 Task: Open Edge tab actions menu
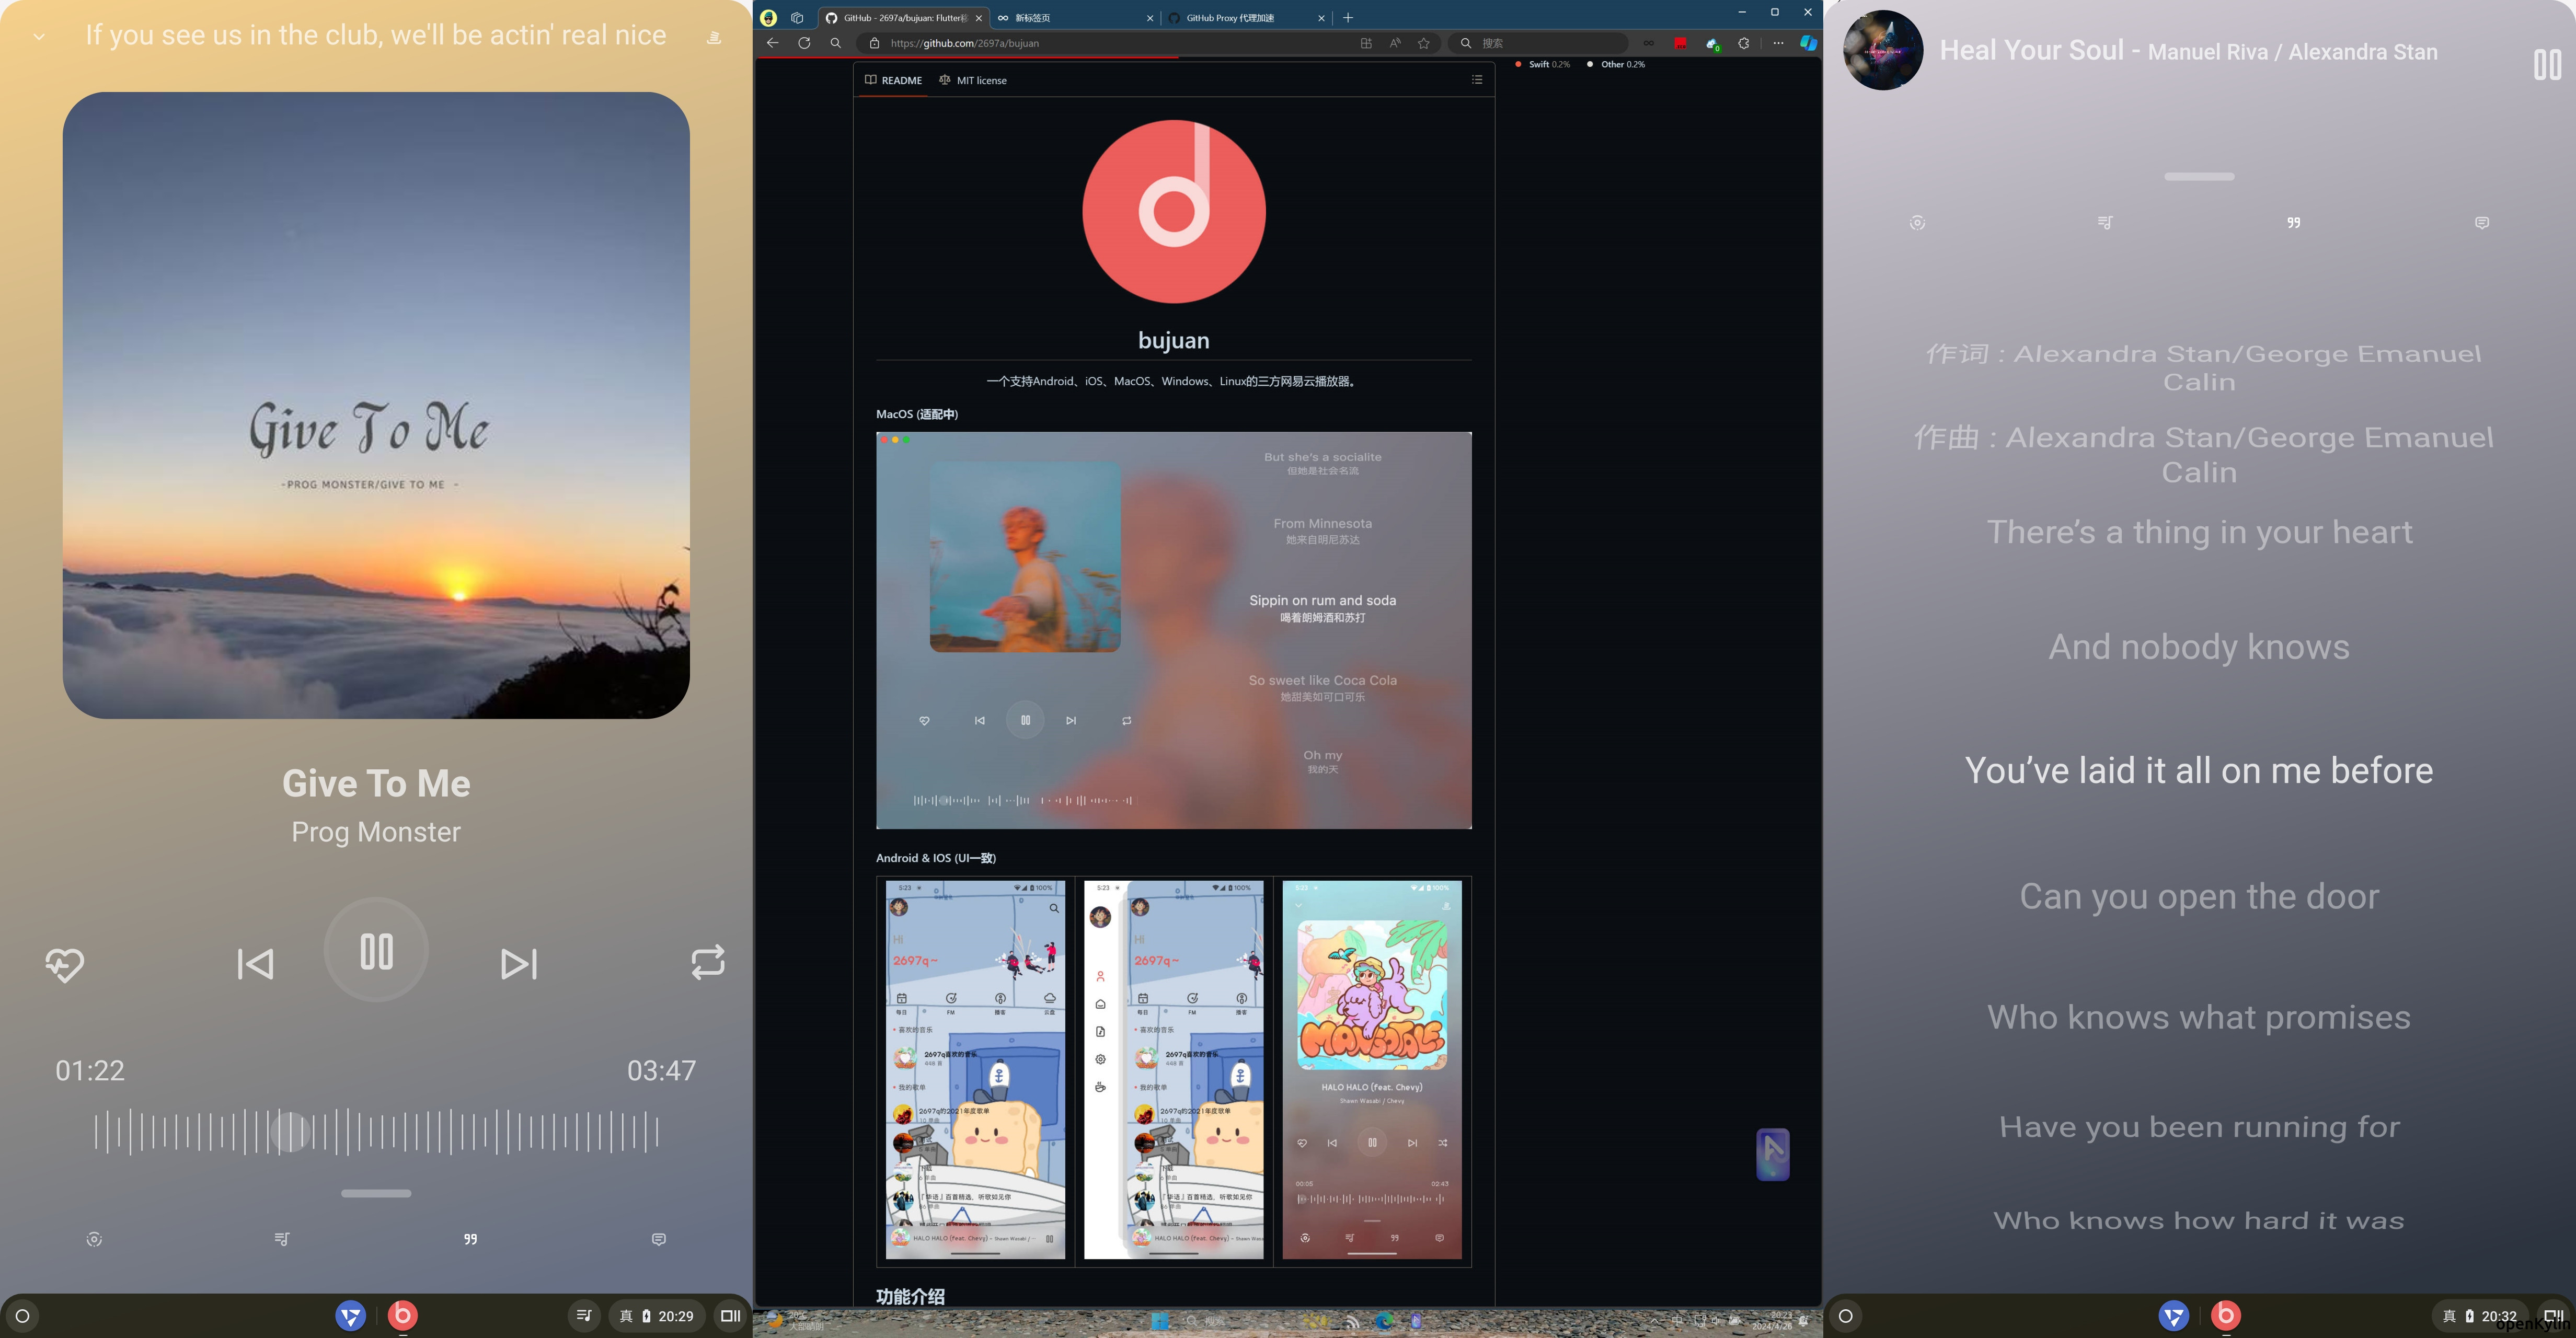[797, 17]
